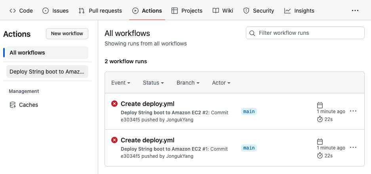Open the Code tab

[x=21, y=11]
